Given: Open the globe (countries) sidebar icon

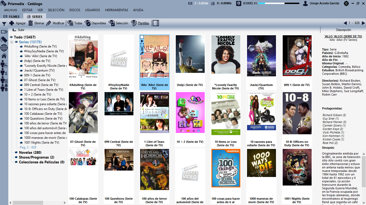Looking at the screenshot, I should 4,48.
